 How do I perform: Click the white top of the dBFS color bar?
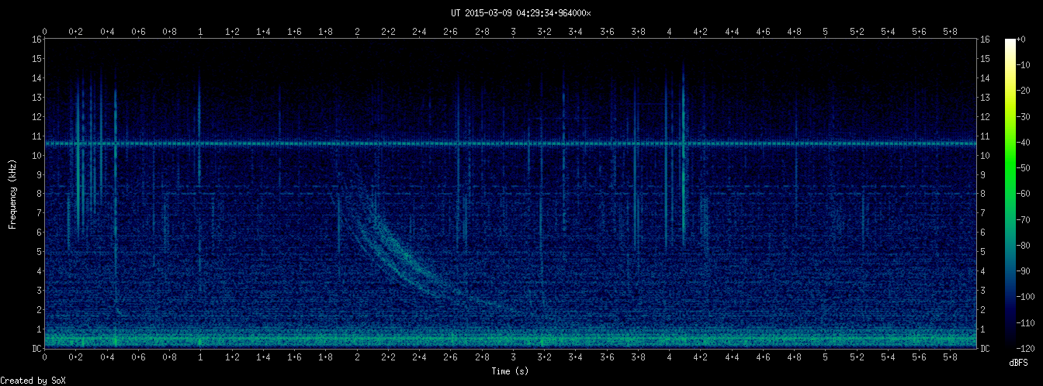tap(1010, 43)
